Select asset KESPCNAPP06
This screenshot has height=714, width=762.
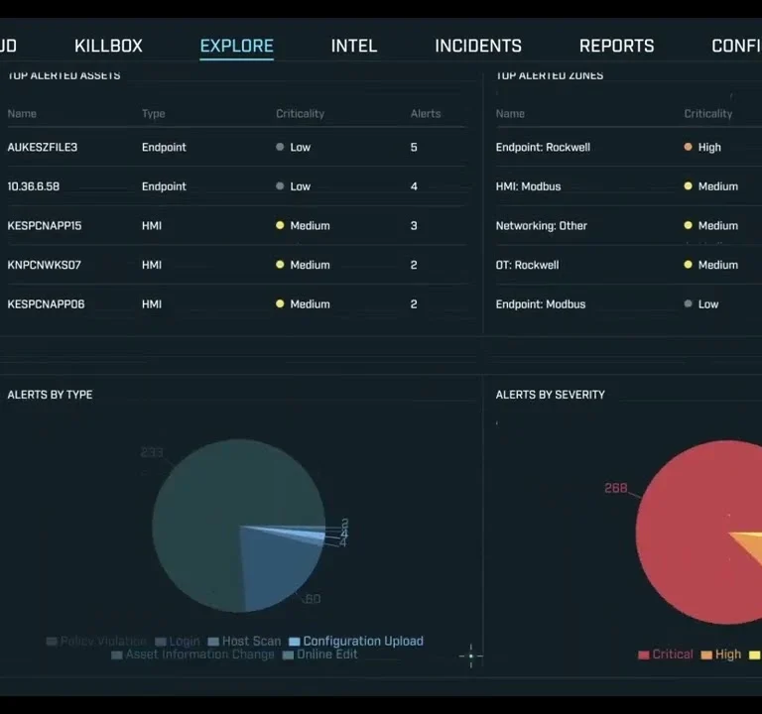pos(46,304)
